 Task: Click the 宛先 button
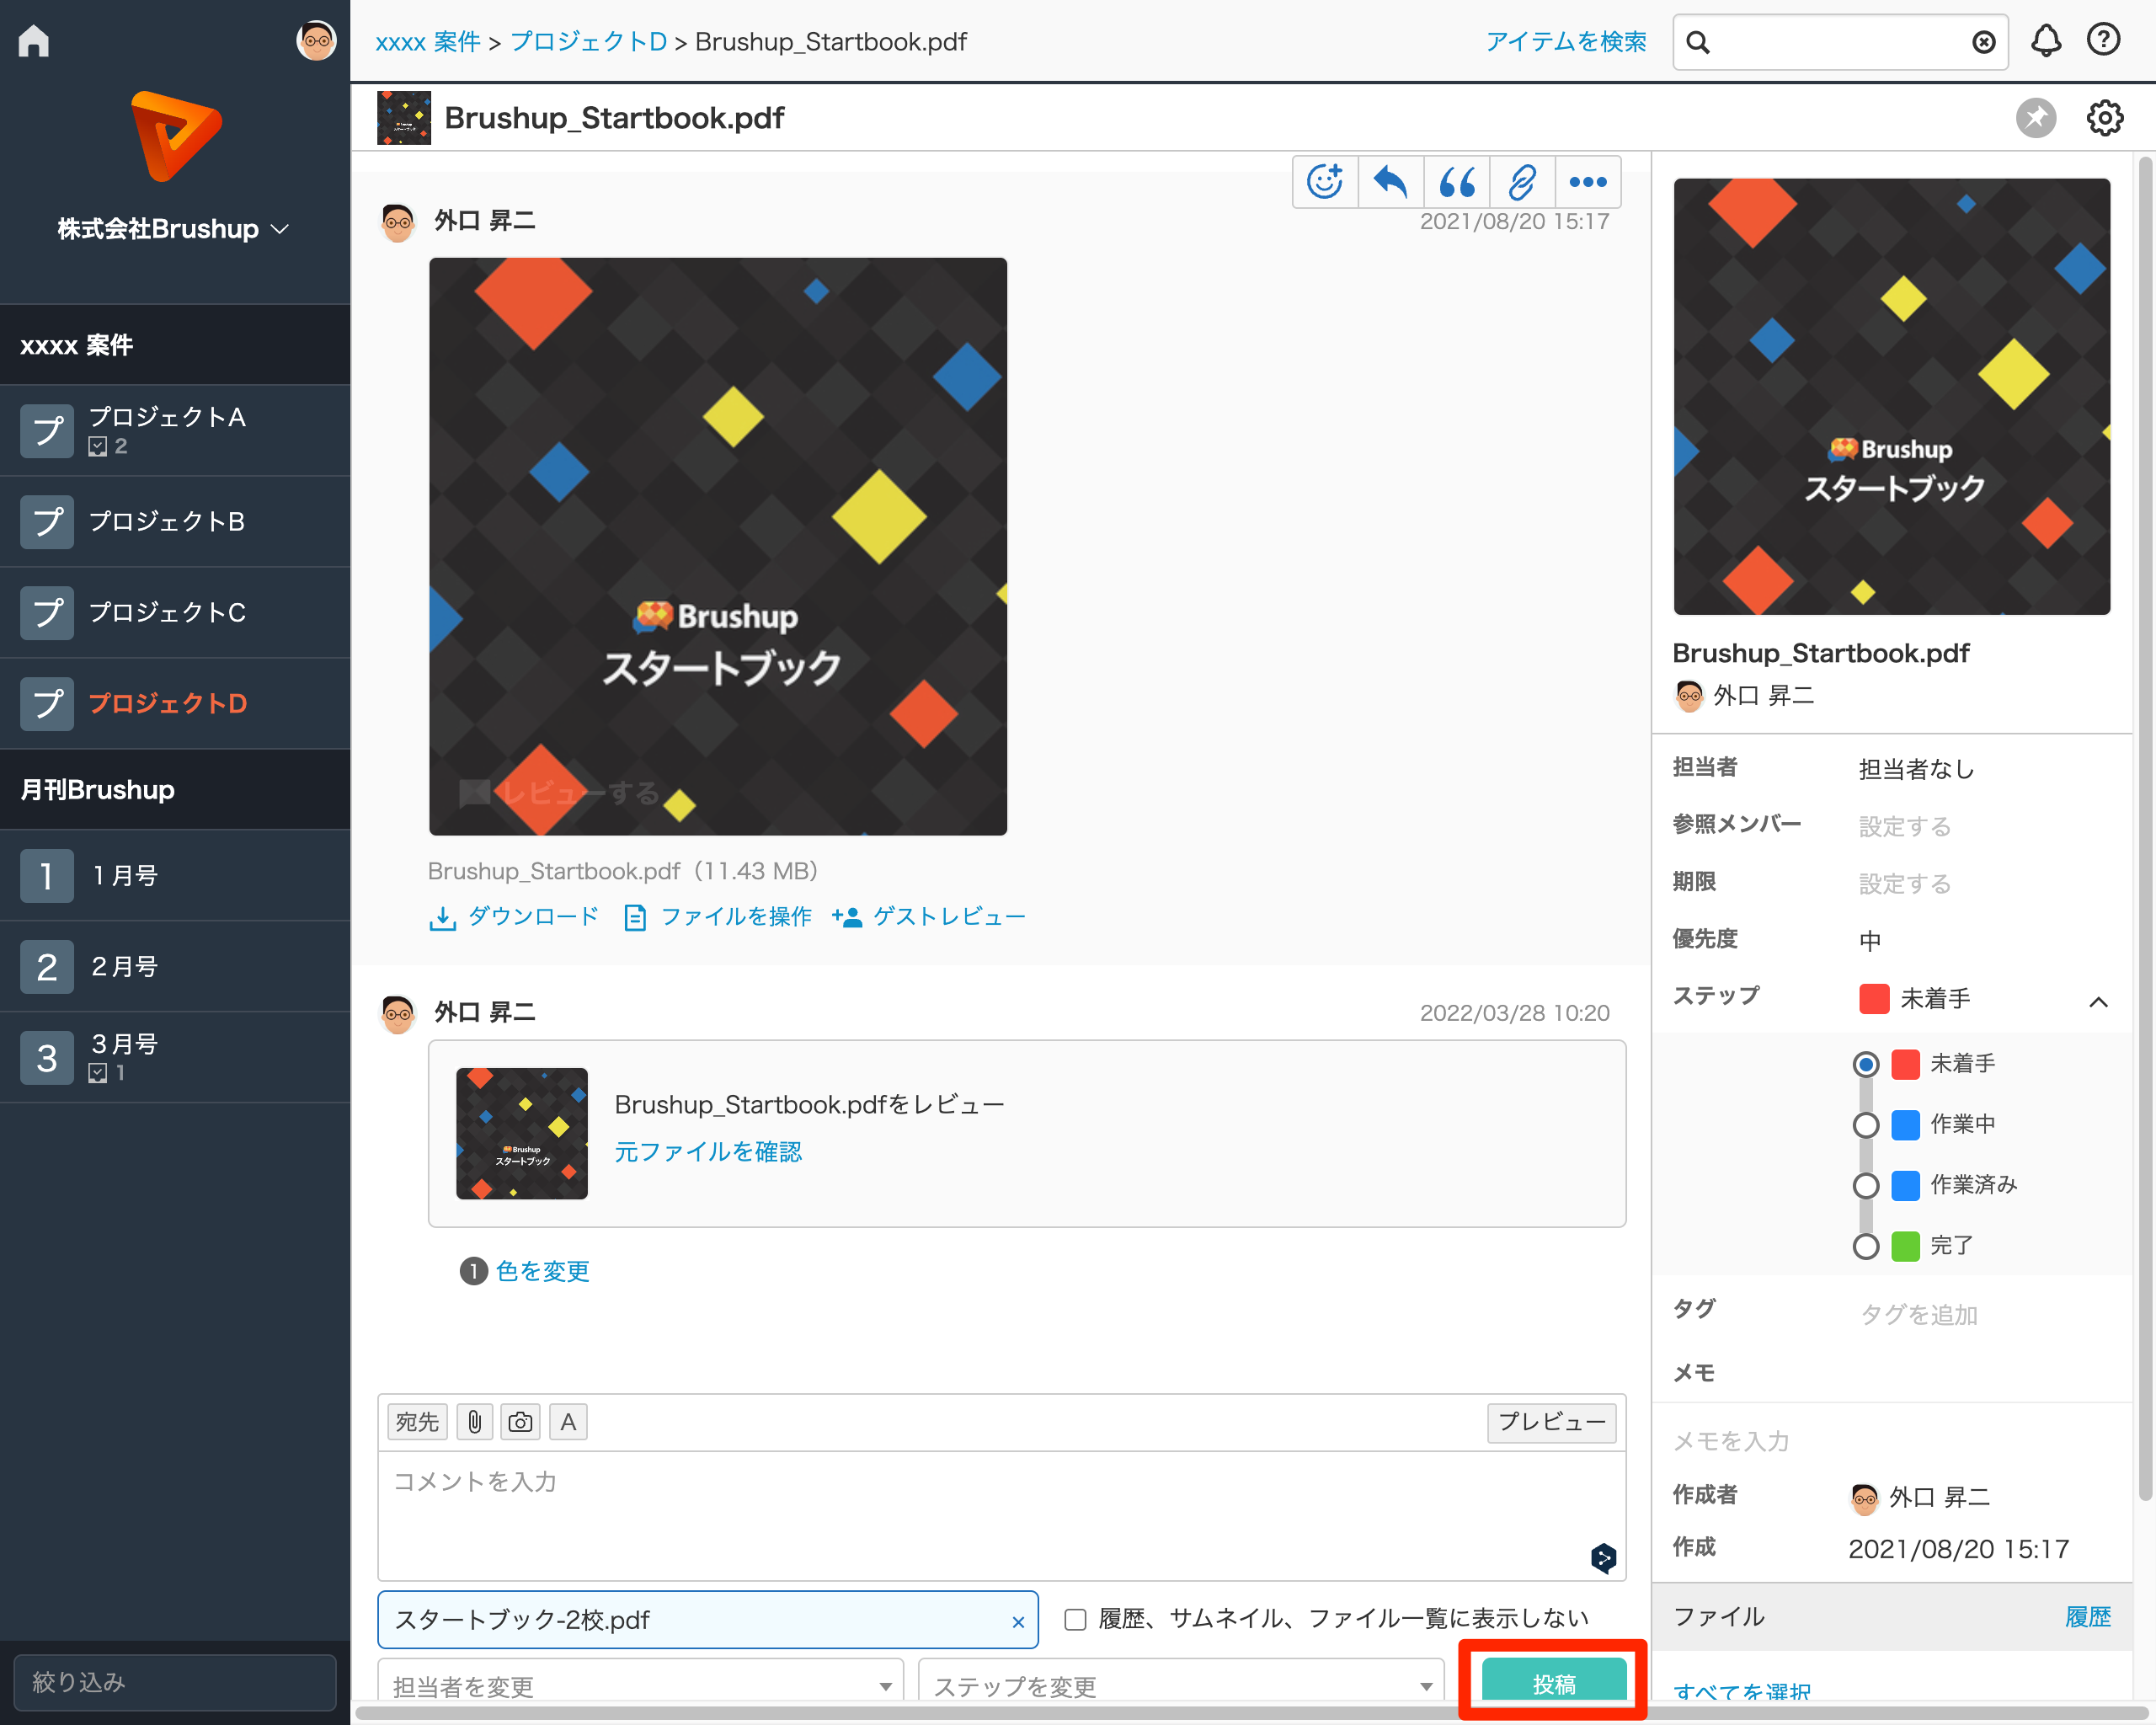[416, 1421]
